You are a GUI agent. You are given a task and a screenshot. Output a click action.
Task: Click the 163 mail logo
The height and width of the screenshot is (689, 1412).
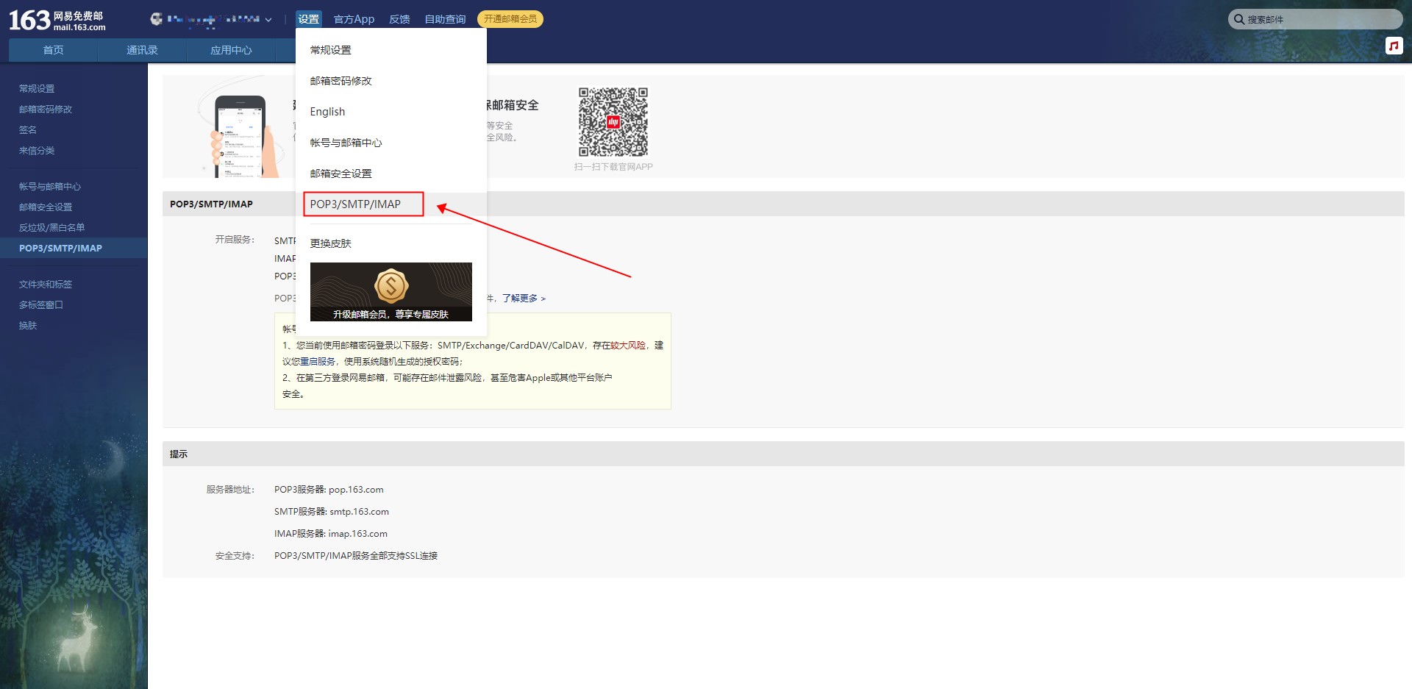[57, 20]
